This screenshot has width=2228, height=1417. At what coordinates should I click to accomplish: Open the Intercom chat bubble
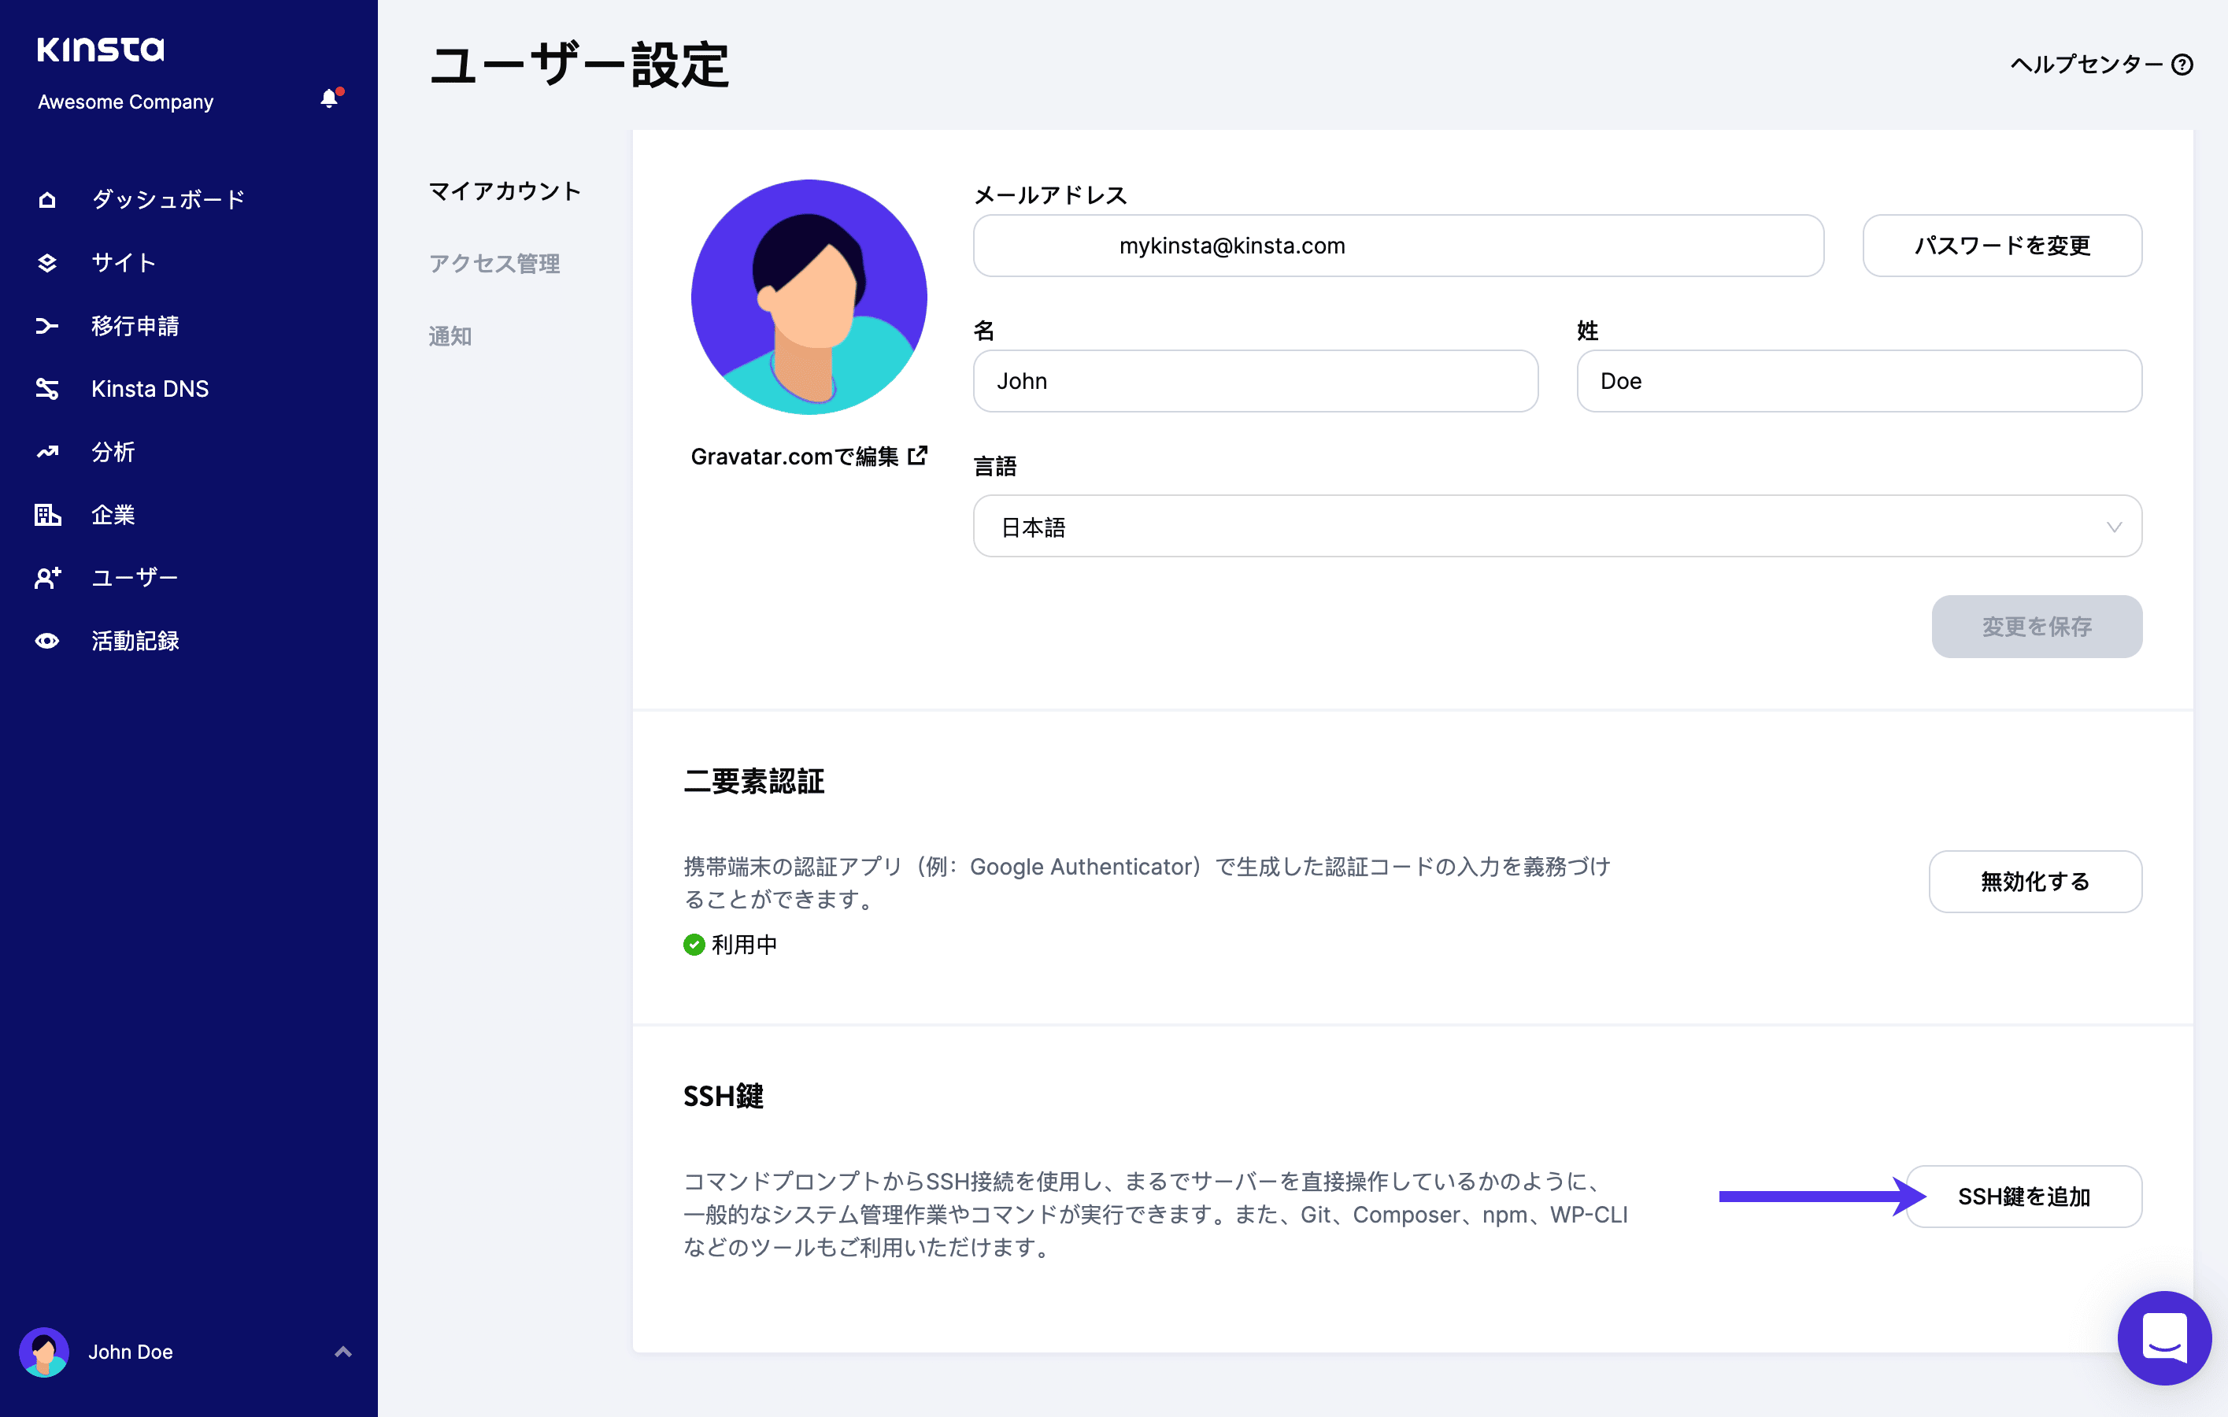(2165, 1338)
